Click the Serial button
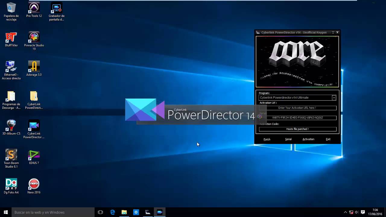386x217 pixels. (288, 139)
